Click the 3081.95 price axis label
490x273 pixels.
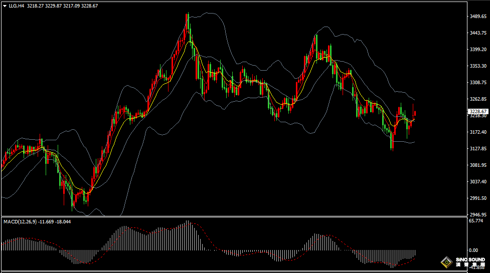tap(478, 165)
